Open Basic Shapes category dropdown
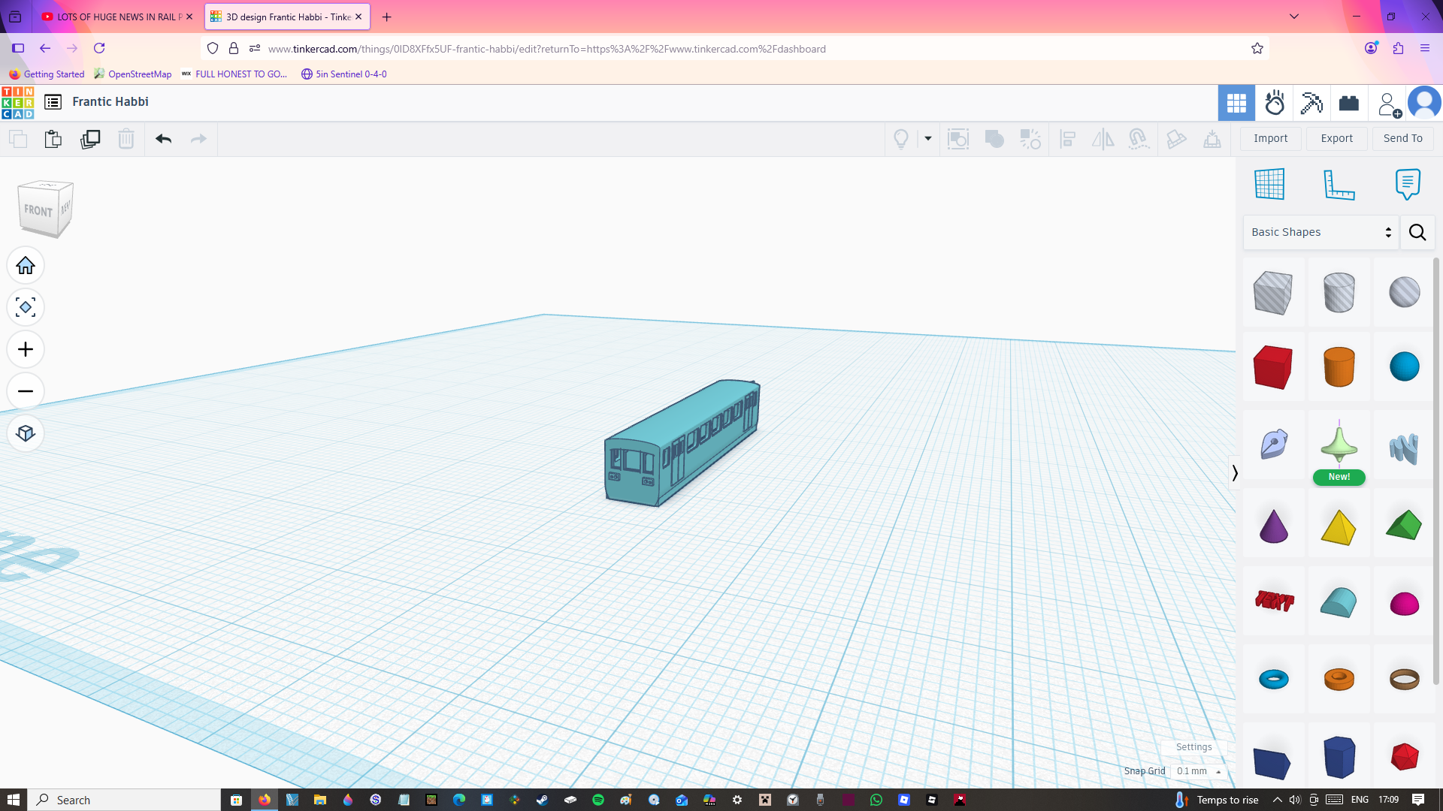 pos(1320,232)
